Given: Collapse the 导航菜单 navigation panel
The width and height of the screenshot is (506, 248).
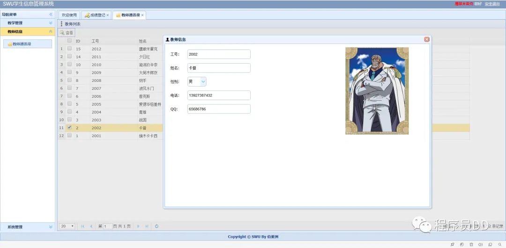Looking at the screenshot, I should coord(51,15).
